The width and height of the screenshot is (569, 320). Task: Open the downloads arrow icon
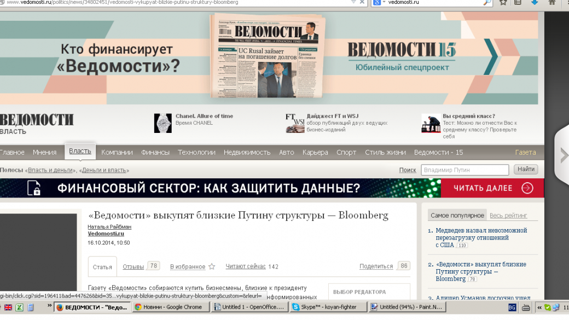pyautogui.click(x=535, y=2)
